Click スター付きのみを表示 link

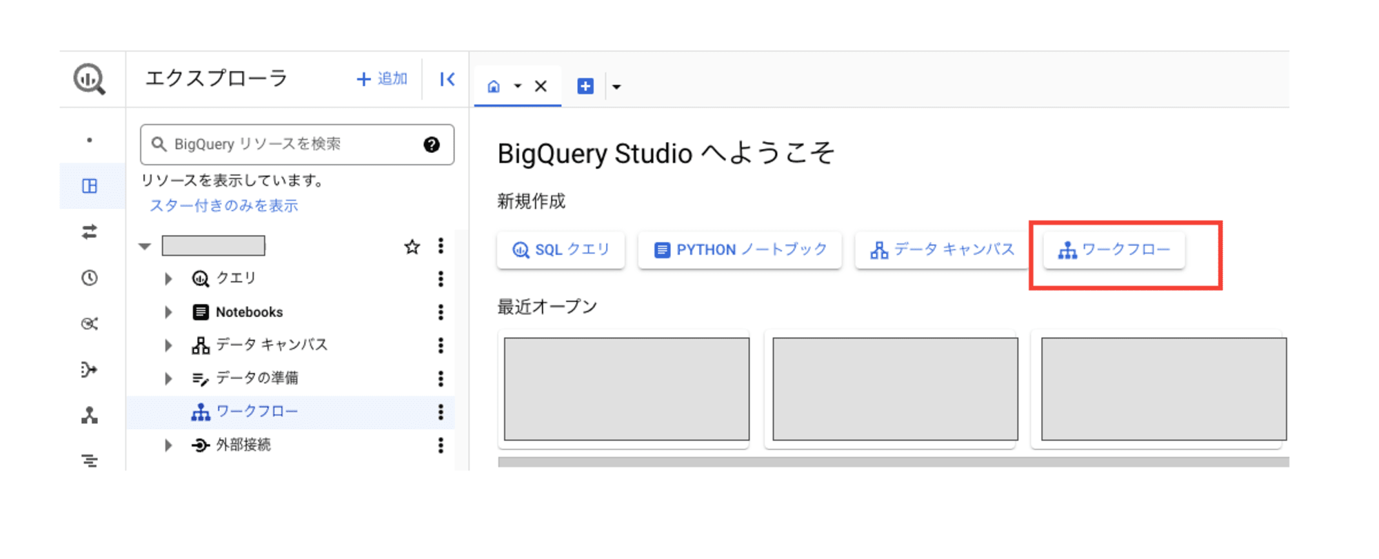coord(224,205)
